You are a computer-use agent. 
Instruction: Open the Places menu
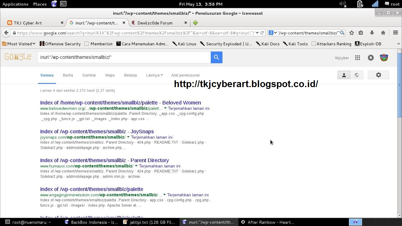coord(40,4)
